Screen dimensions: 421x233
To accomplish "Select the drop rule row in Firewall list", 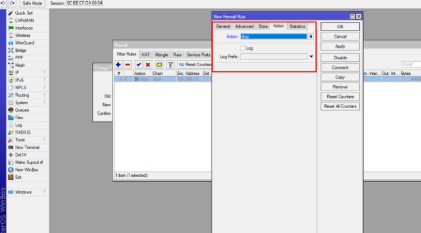I will click(163, 79).
